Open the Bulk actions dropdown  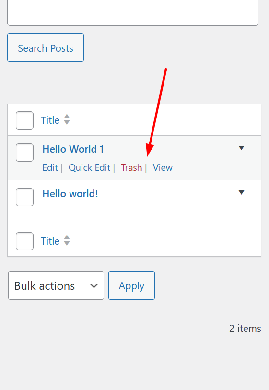pyautogui.click(x=56, y=285)
